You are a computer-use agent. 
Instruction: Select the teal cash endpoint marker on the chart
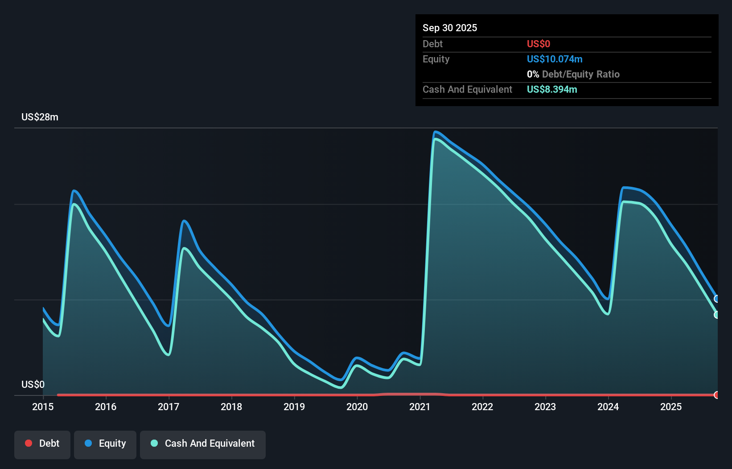[717, 315]
